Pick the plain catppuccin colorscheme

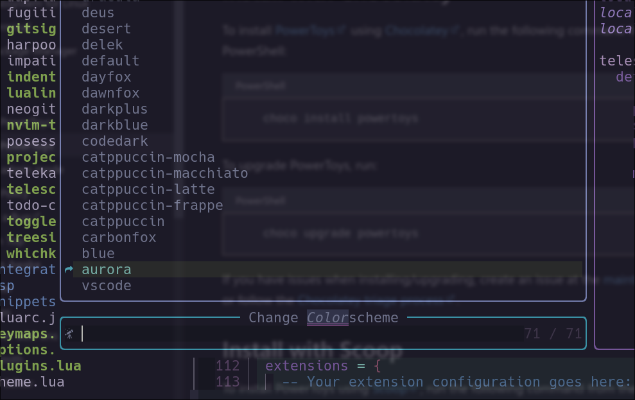point(123,222)
